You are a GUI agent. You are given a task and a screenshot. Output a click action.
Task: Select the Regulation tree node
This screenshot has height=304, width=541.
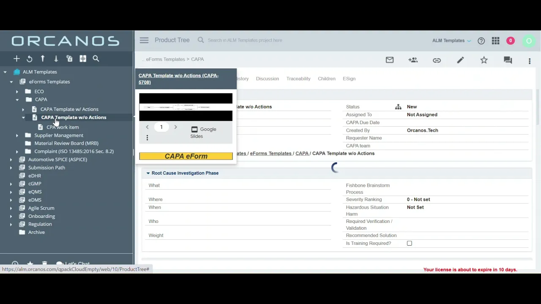coord(40,224)
